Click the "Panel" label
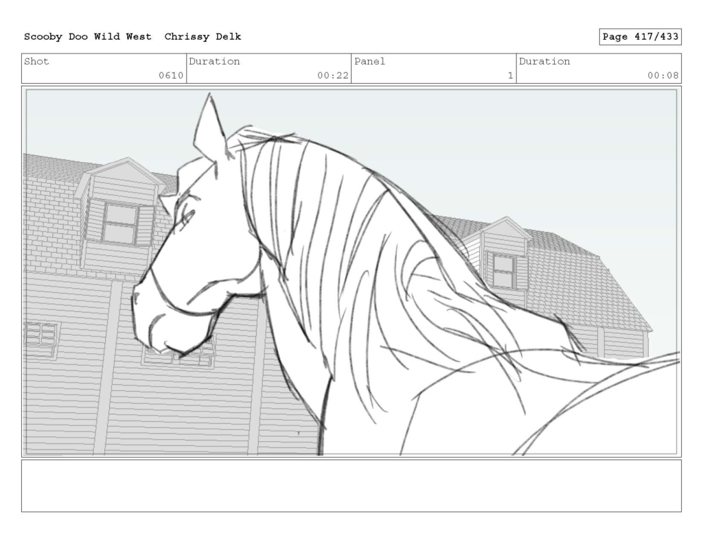This screenshot has height=544, width=703. pos(369,61)
